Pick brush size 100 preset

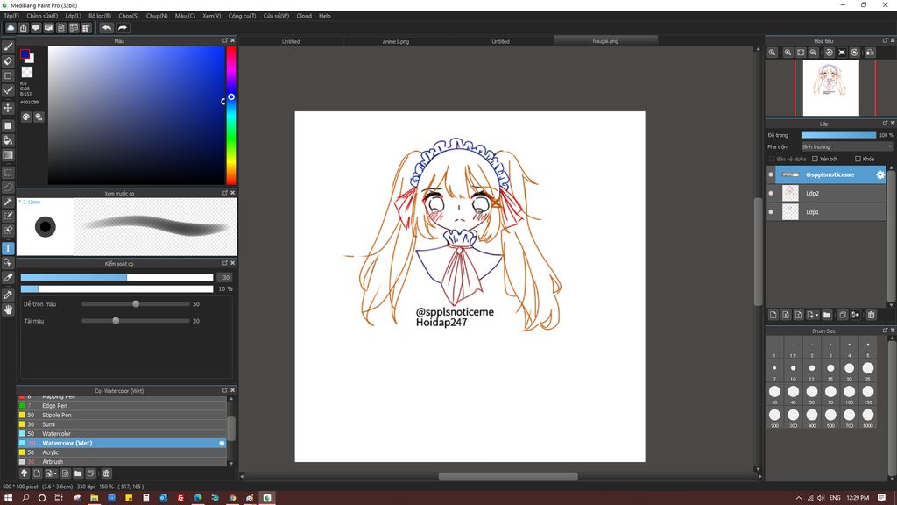coord(849,392)
